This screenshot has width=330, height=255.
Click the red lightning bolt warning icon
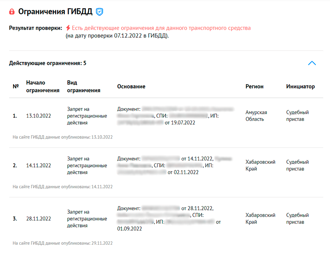(68, 28)
